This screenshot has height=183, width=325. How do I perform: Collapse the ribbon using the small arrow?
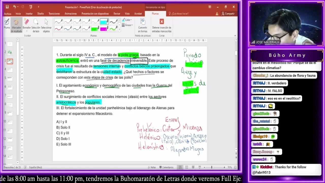235,36
